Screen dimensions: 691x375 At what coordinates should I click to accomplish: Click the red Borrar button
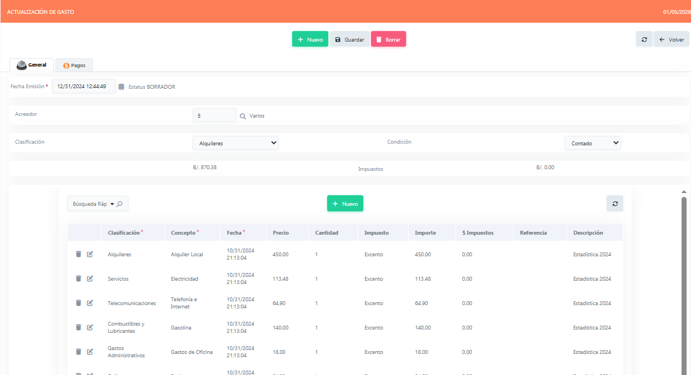tap(388, 39)
